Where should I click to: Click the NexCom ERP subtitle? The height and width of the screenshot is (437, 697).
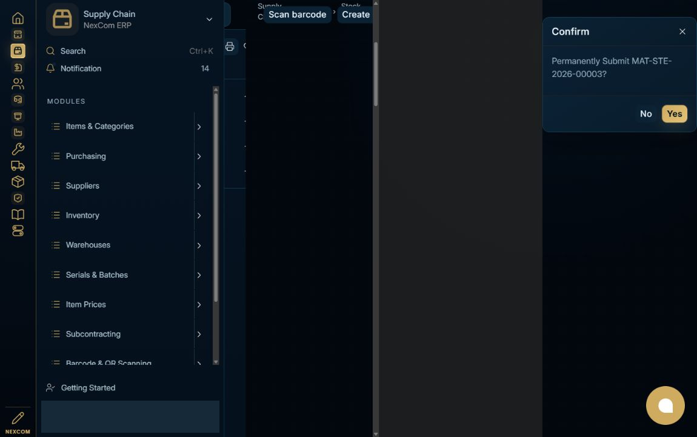click(107, 25)
